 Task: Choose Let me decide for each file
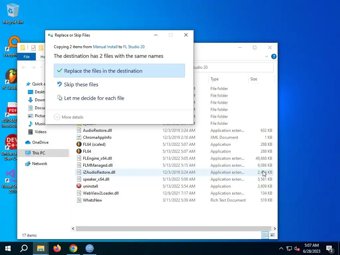pyautogui.click(x=119, y=98)
